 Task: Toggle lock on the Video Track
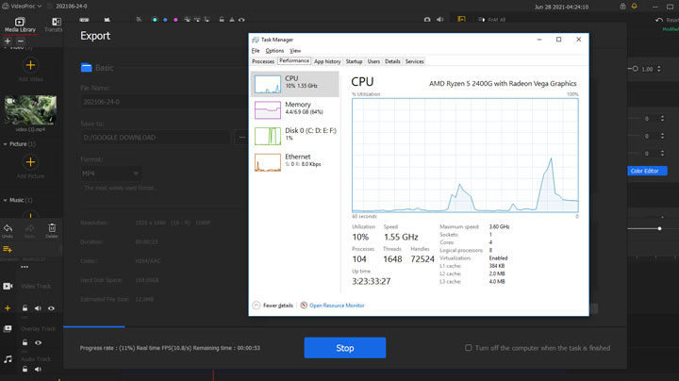click(25, 308)
